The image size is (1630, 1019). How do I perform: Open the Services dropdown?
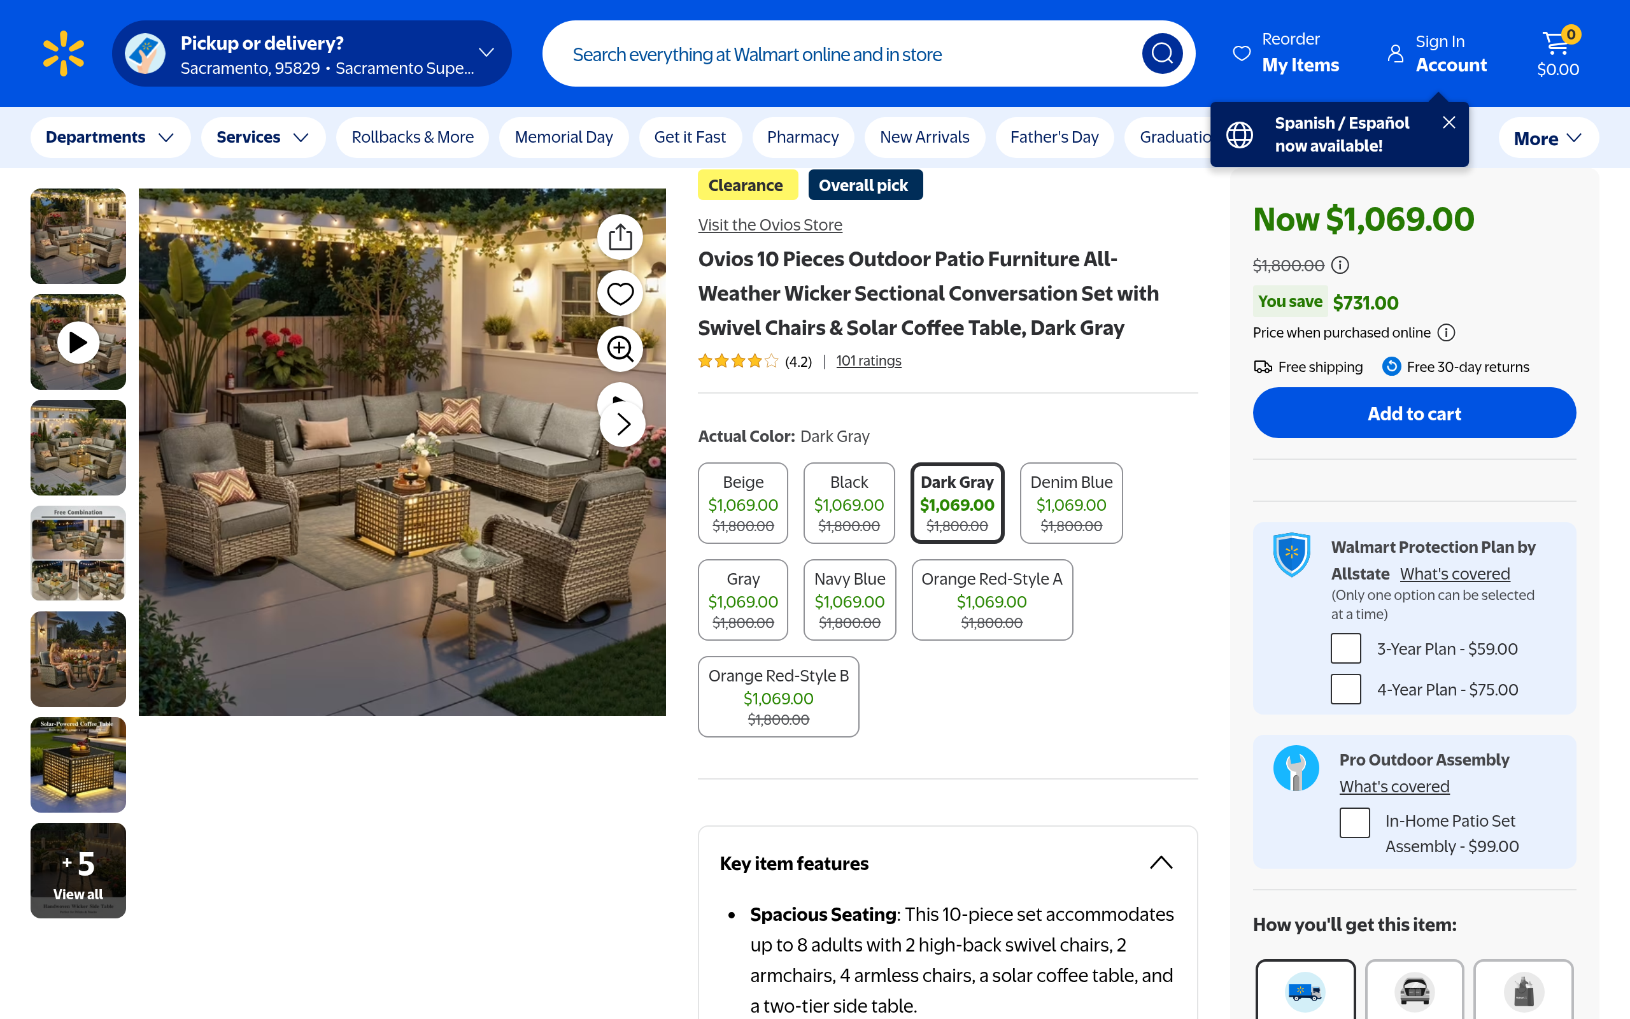(x=263, y=138)
